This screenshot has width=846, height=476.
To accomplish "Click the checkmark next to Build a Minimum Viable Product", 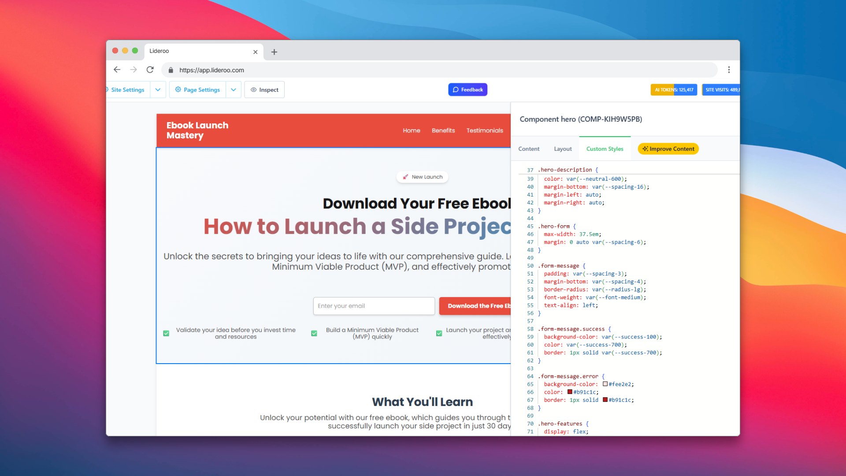I will click(x=314, y=334).
